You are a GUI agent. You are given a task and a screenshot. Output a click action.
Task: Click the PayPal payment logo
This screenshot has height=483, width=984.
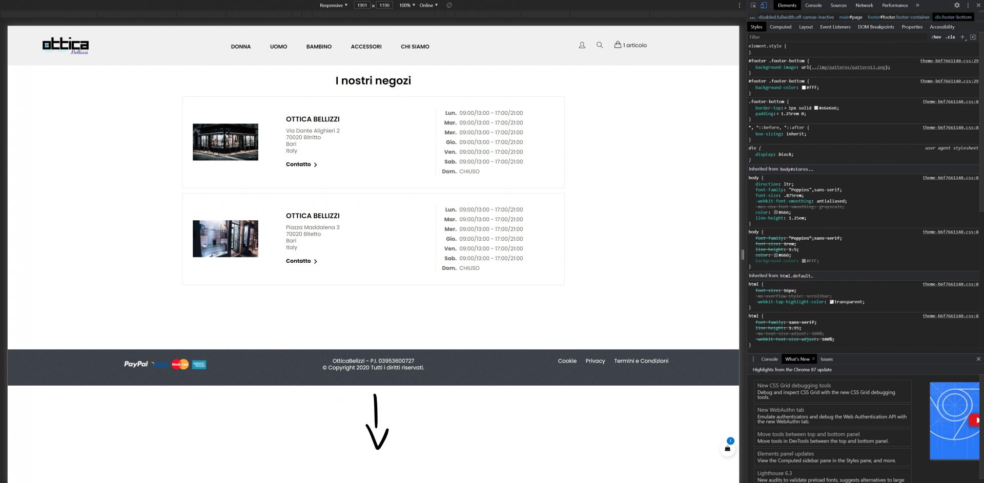coord(136,364)
